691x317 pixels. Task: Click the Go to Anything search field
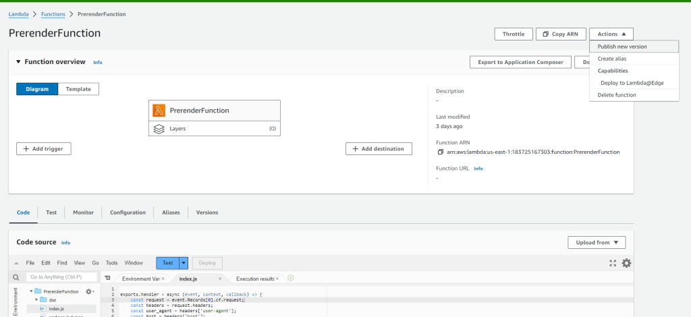click(x=61, y=277)
